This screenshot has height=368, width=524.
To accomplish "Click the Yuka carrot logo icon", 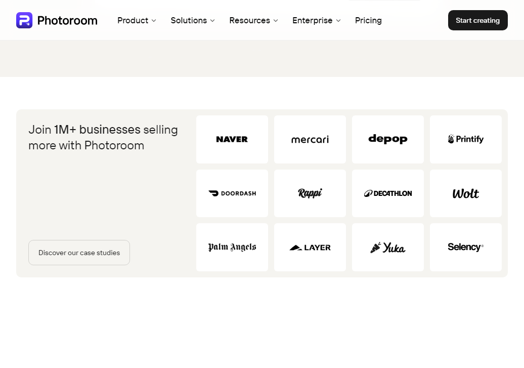I will [376, 248].
